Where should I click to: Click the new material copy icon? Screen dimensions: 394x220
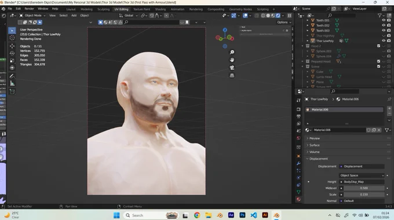374,130
